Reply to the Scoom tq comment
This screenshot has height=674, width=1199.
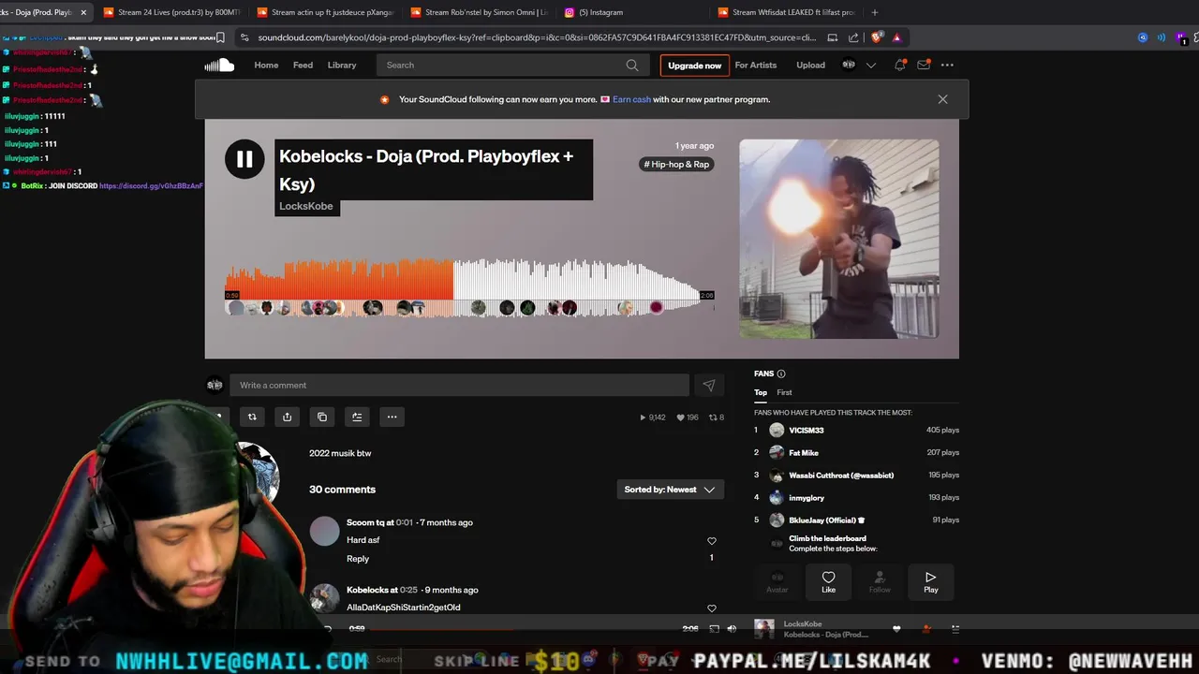coord(358,559)
